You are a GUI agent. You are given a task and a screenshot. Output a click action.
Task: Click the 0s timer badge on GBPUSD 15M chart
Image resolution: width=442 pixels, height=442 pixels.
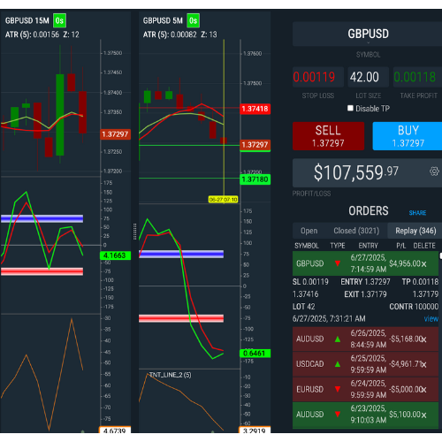click(x=59, y=20)
